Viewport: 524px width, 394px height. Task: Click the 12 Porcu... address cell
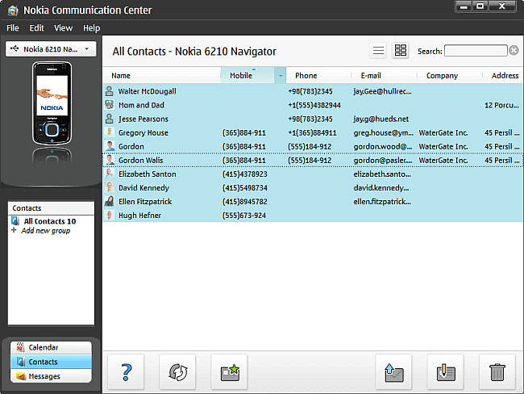pos(501,105)
